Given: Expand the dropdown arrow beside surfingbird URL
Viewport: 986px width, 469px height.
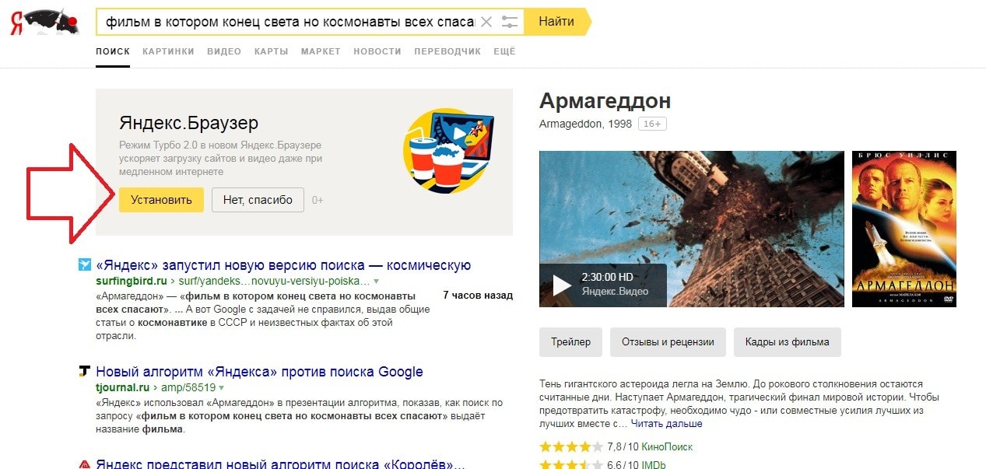Looking at the screenshot, I should [x=376, y=281].
